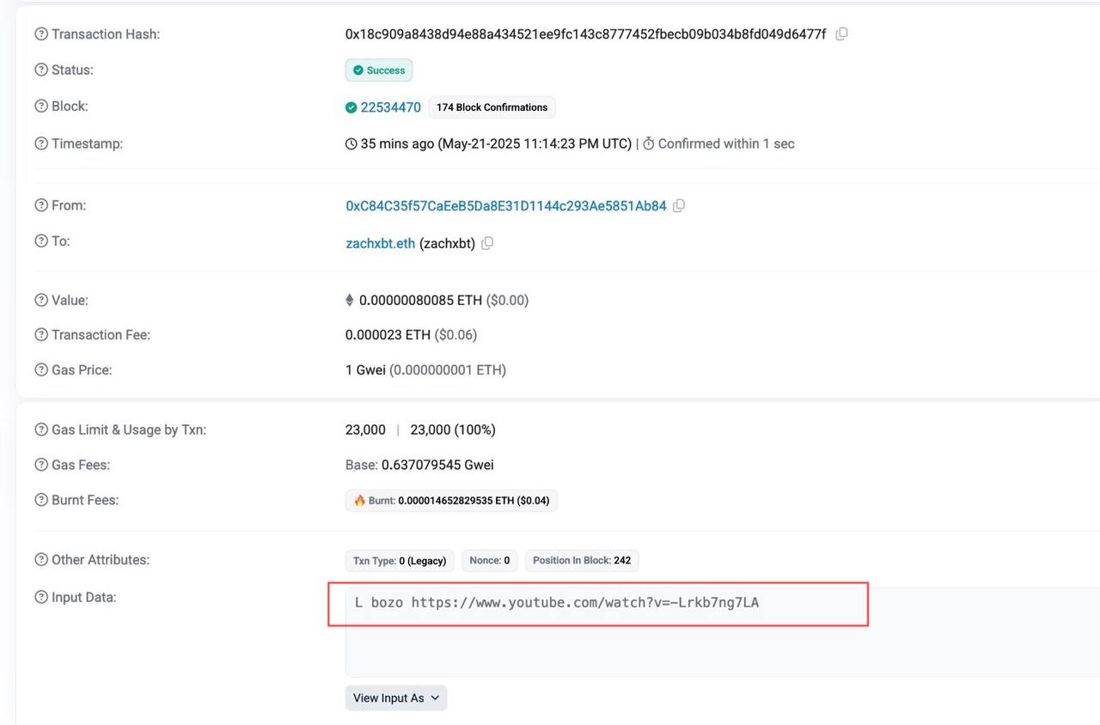
Task: Click help icon beside Burnt Fees
Action: pos(41,500)
